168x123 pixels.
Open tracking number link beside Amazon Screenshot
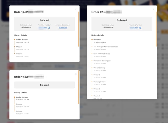43,28
